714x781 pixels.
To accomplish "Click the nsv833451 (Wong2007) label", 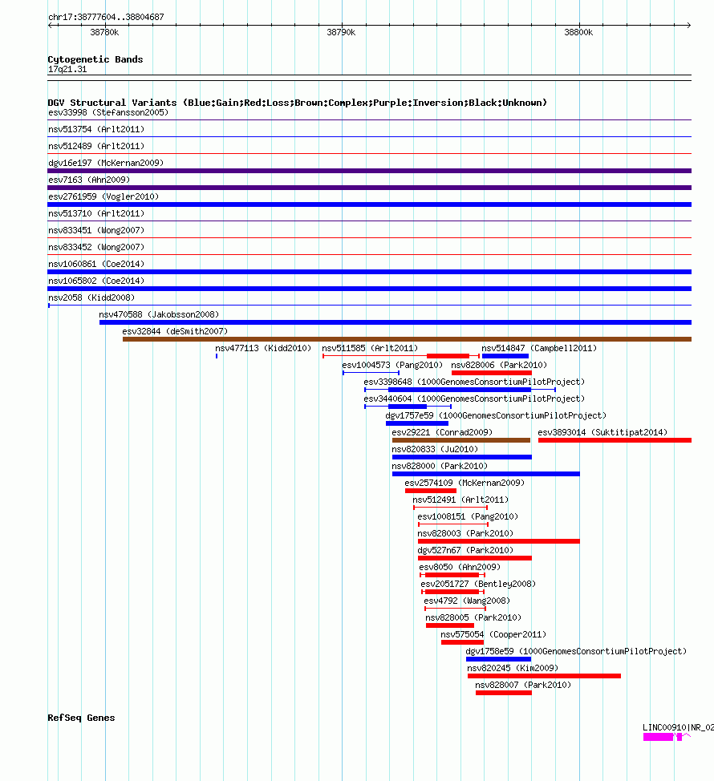I will (96, 231).
